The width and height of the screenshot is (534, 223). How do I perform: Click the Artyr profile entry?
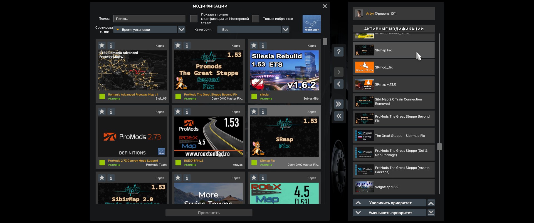[x=394, y=13]
